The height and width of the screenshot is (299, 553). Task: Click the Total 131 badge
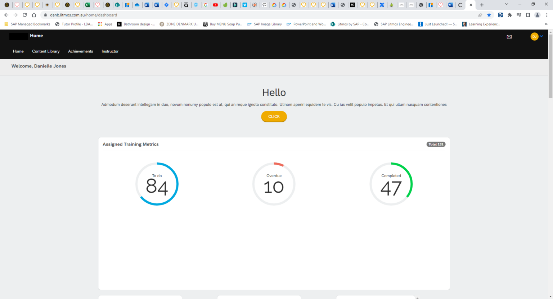point(436,144)
